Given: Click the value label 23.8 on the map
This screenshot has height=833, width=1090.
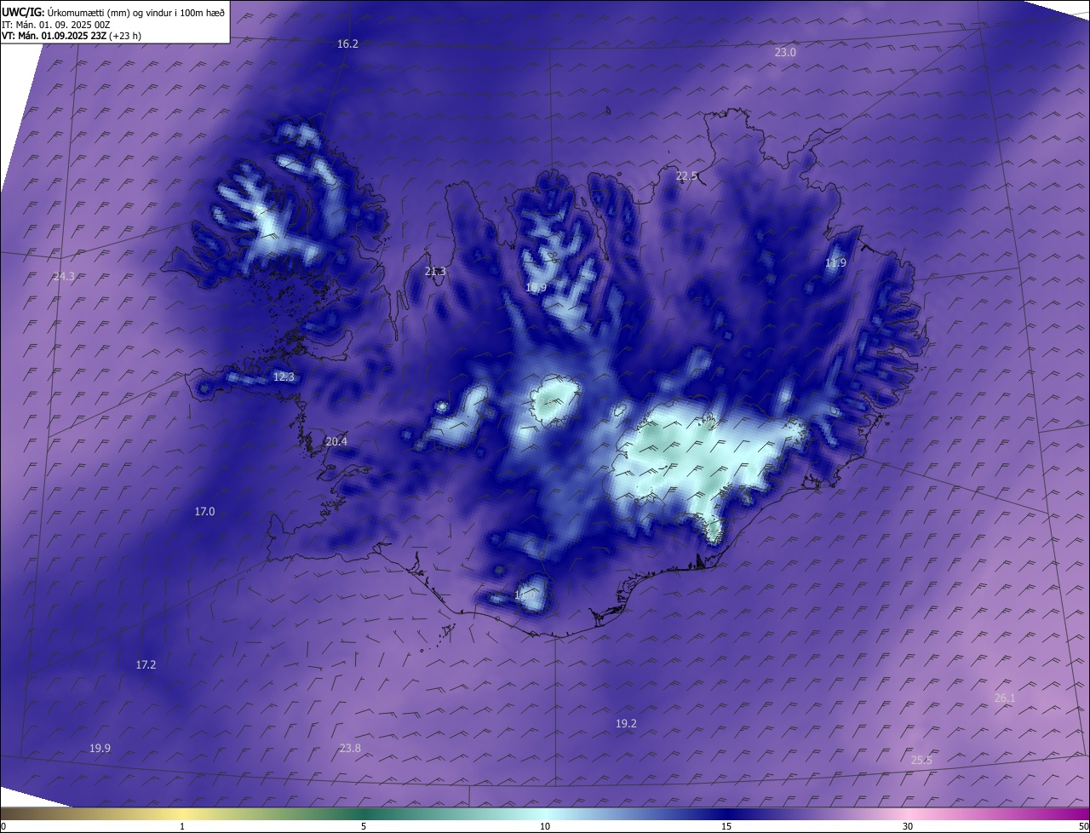Looking at the screenshot, I should (350, 749).
